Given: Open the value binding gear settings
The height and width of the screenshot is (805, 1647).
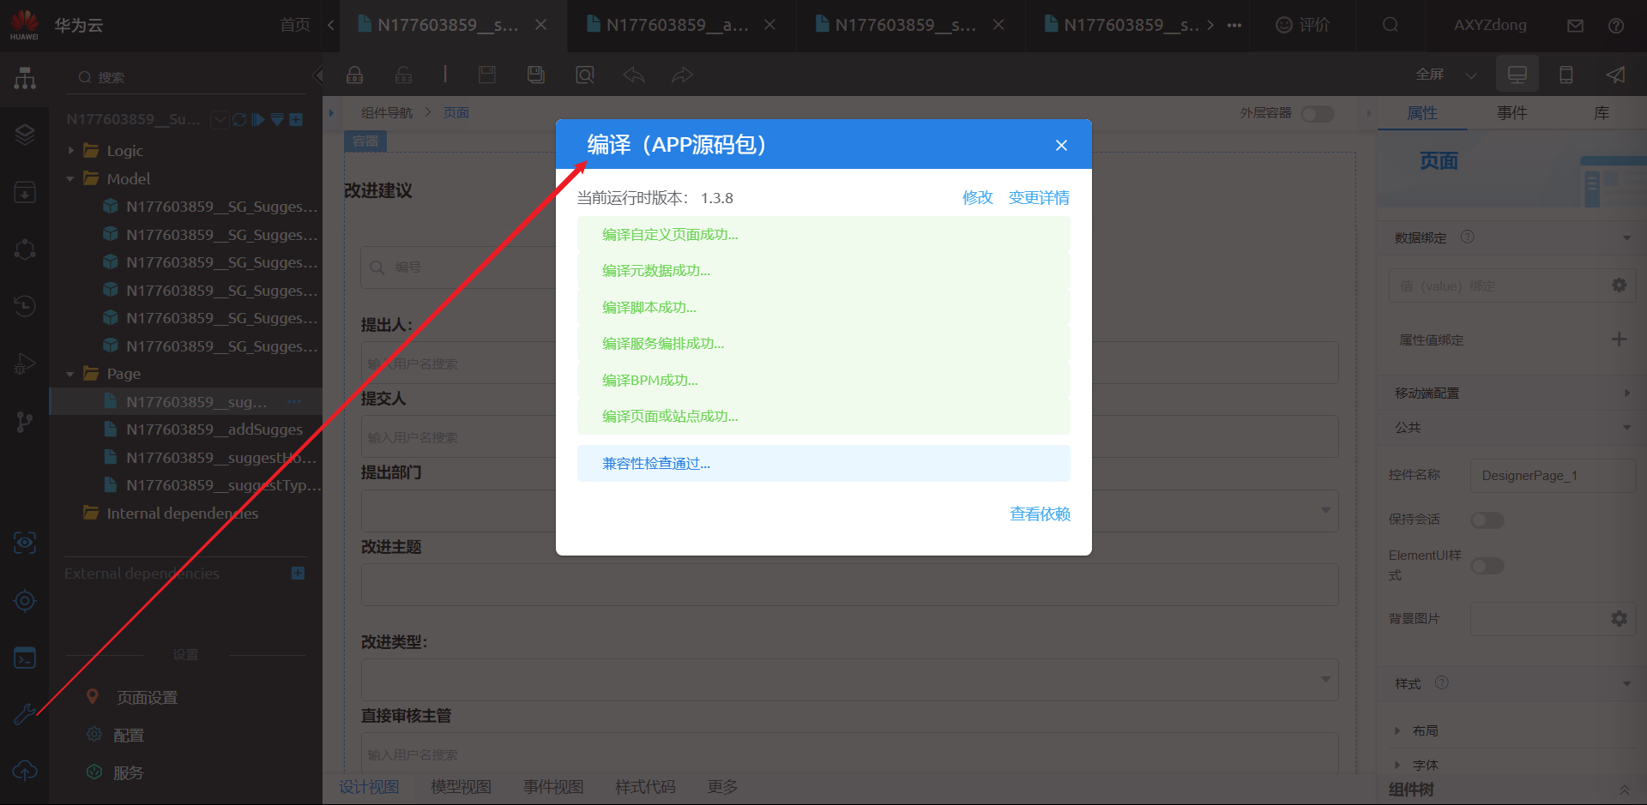Looking at the screenshot, I should coord(1619,285).
